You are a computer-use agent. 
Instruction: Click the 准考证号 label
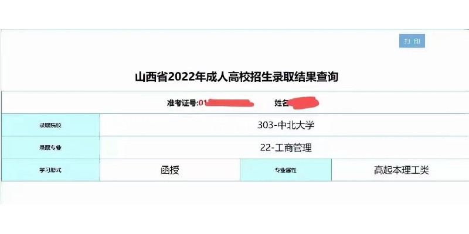(182, 103)
